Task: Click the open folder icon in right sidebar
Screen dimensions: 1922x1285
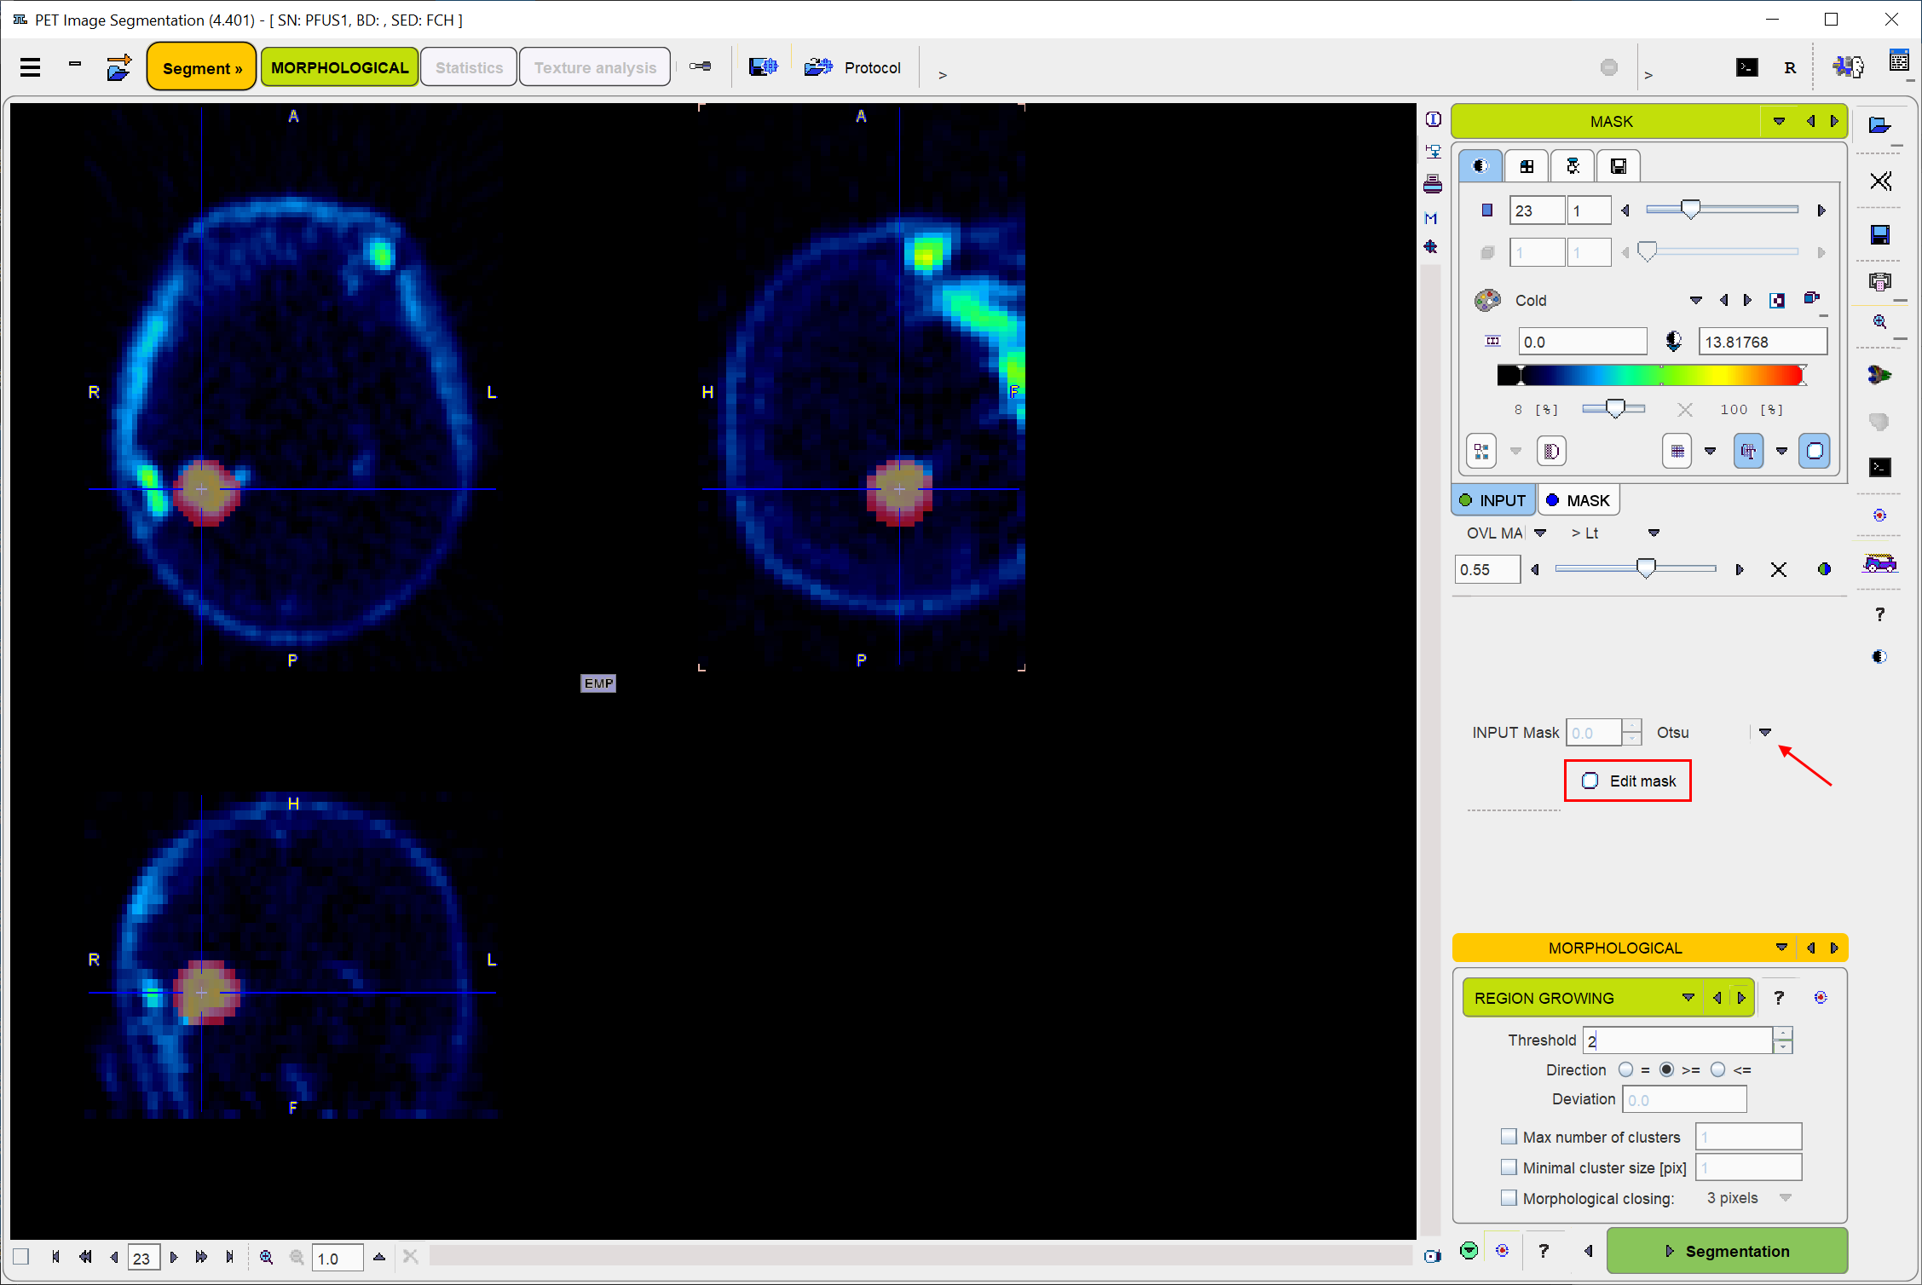Action: 1879,126
